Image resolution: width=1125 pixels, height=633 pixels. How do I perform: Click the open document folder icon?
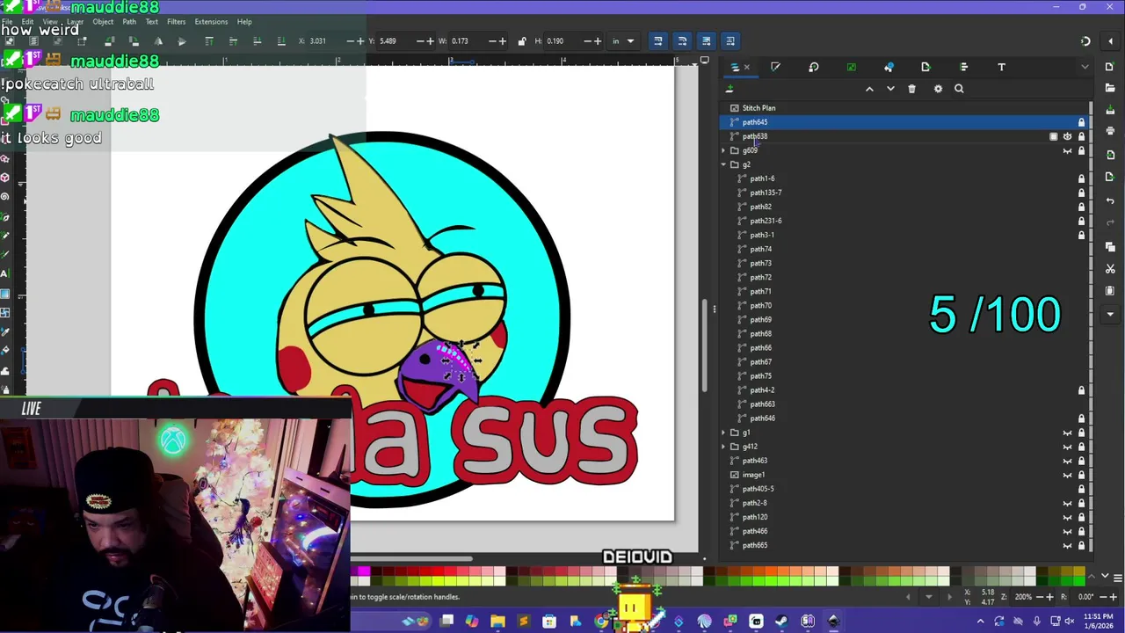tap(1110, 88)
